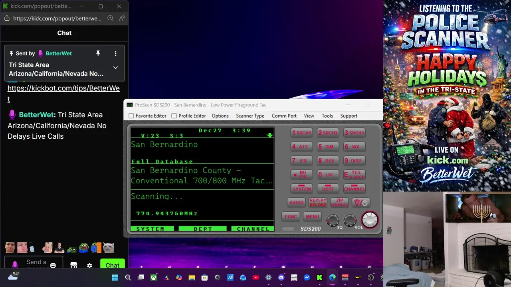The height and width of the screenshot is (287, 511).
Task: Toggle the Favorite Editor checkbox
Action: tap(131, 116)
